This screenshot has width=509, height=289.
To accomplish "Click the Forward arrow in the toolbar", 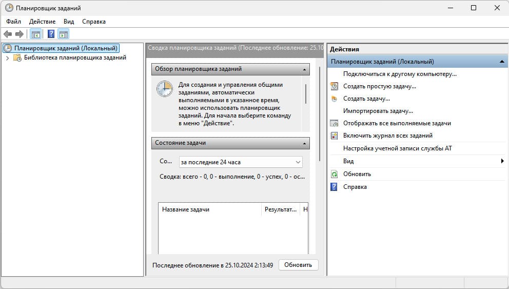I will pyautogui.click(x=19, y=34).
